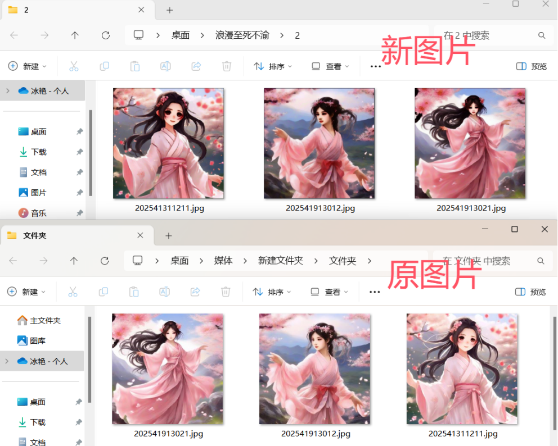The height and width of the screenshot is (446, 558).
Task: Open the three-dot more options in top window
Action: tap(376, 66)
